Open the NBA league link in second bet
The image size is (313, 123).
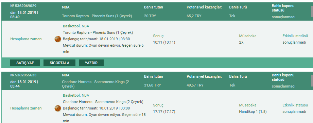(85, 95)
